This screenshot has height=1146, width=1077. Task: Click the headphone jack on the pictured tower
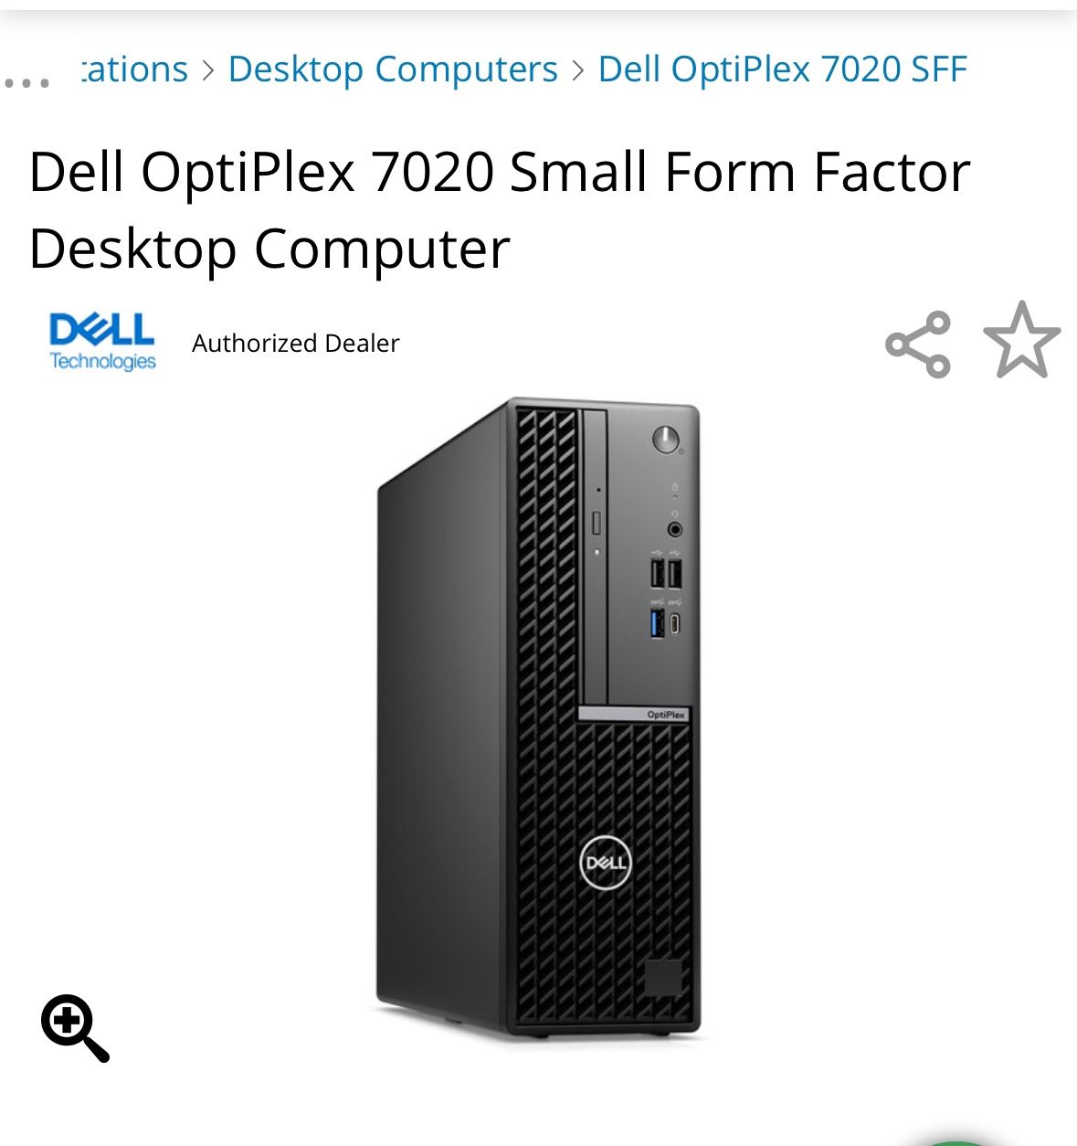[674, 529]
